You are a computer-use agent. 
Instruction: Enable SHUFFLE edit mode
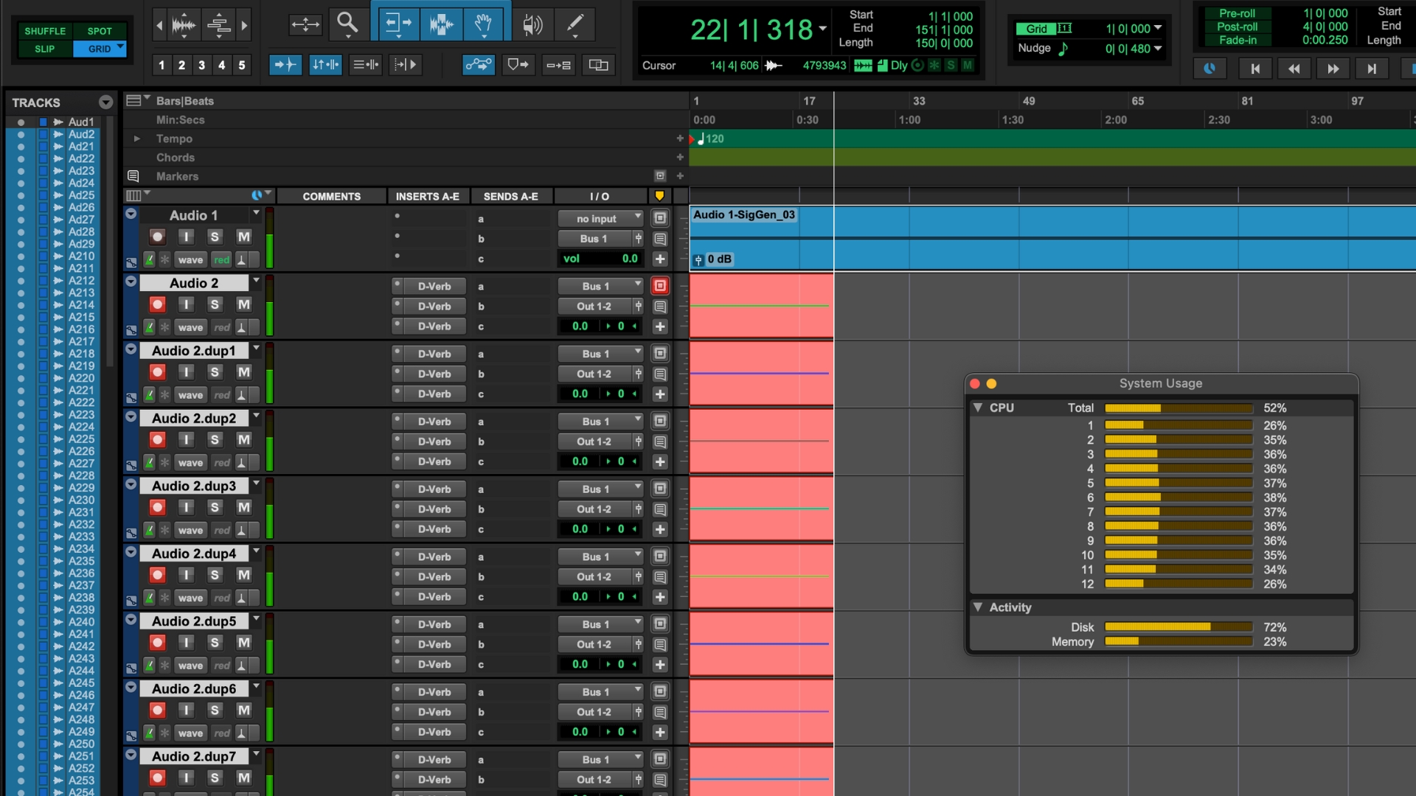point(45,31)
